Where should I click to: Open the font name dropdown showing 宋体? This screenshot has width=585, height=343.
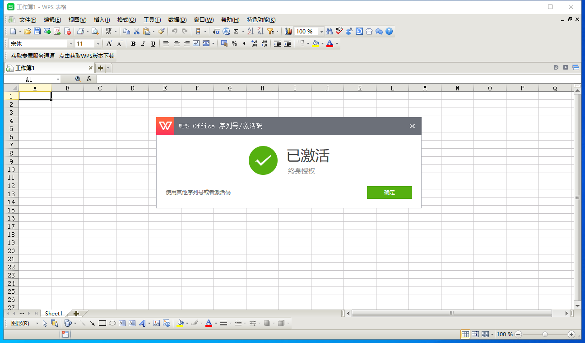(71, 44)
